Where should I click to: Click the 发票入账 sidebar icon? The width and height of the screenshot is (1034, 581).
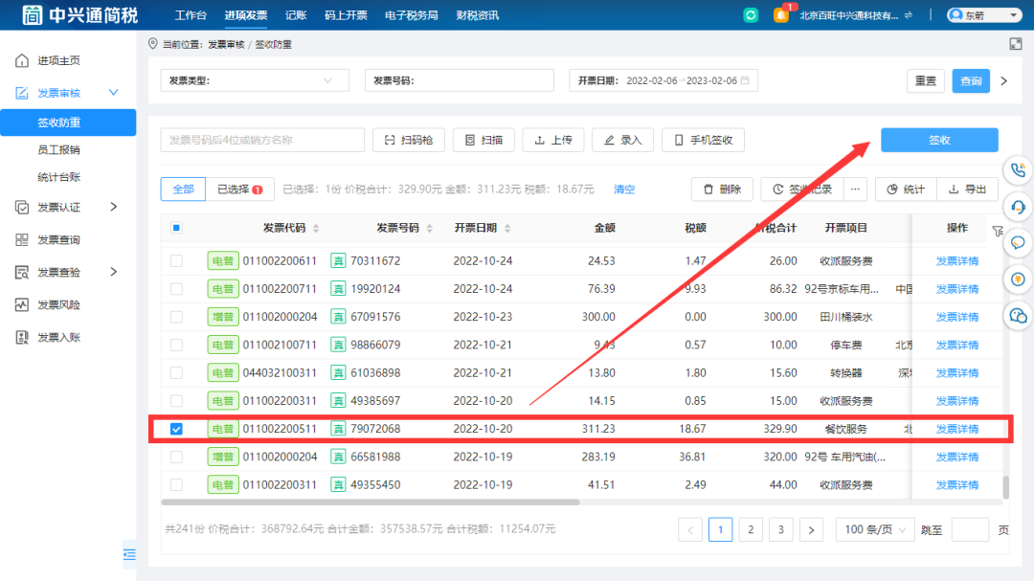click(x=22, y=338)
